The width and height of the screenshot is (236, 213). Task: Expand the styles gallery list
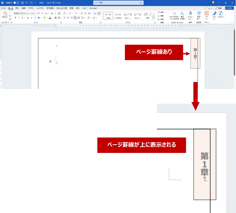click(154, 18)
